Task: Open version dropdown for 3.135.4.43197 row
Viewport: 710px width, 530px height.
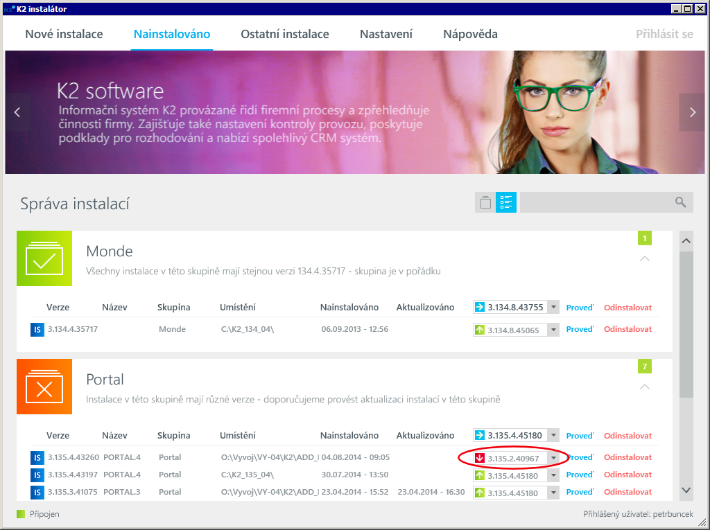Action: point(553,475)
